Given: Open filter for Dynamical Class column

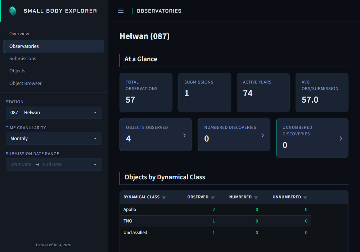Looking at the screenshot, I should click(164, 197).
